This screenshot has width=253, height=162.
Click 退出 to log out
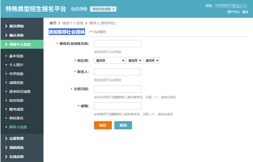246,12
